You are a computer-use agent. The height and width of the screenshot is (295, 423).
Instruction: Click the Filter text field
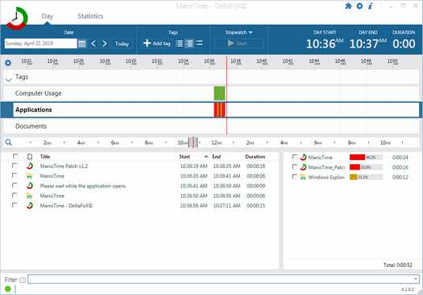coord(223,280)
